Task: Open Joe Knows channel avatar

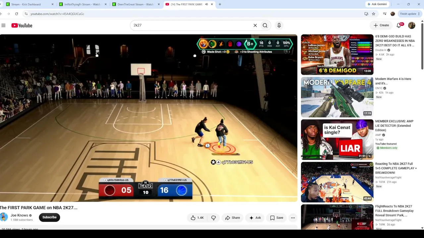Action: pyautogui.click(x=4, y=217)
